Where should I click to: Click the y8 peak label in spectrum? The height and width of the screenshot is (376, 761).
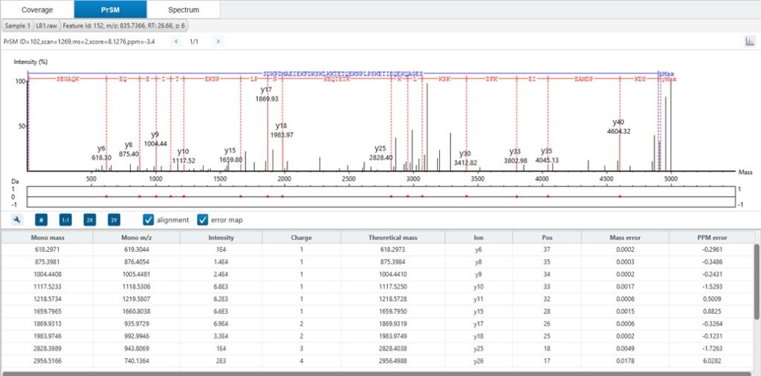pos(129,145)
